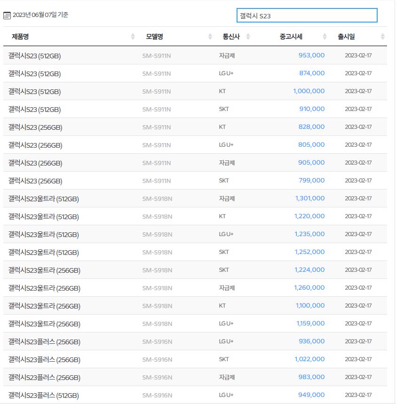Click SM-S916N in the 1,022,000 row
This screenshot has width=396, height=404.
157,359
